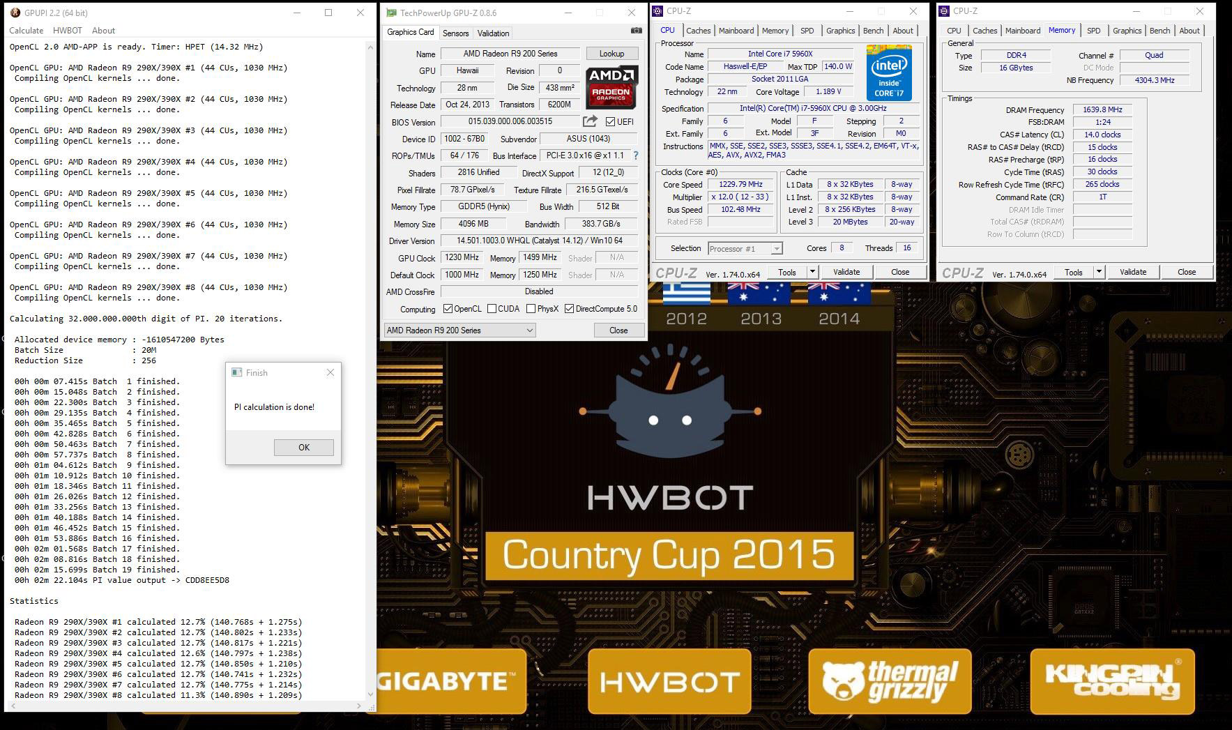Open Caches tab in right CPU-Z window
Image resolution: width=1232 pixels, height=730 pixels.
984,31
